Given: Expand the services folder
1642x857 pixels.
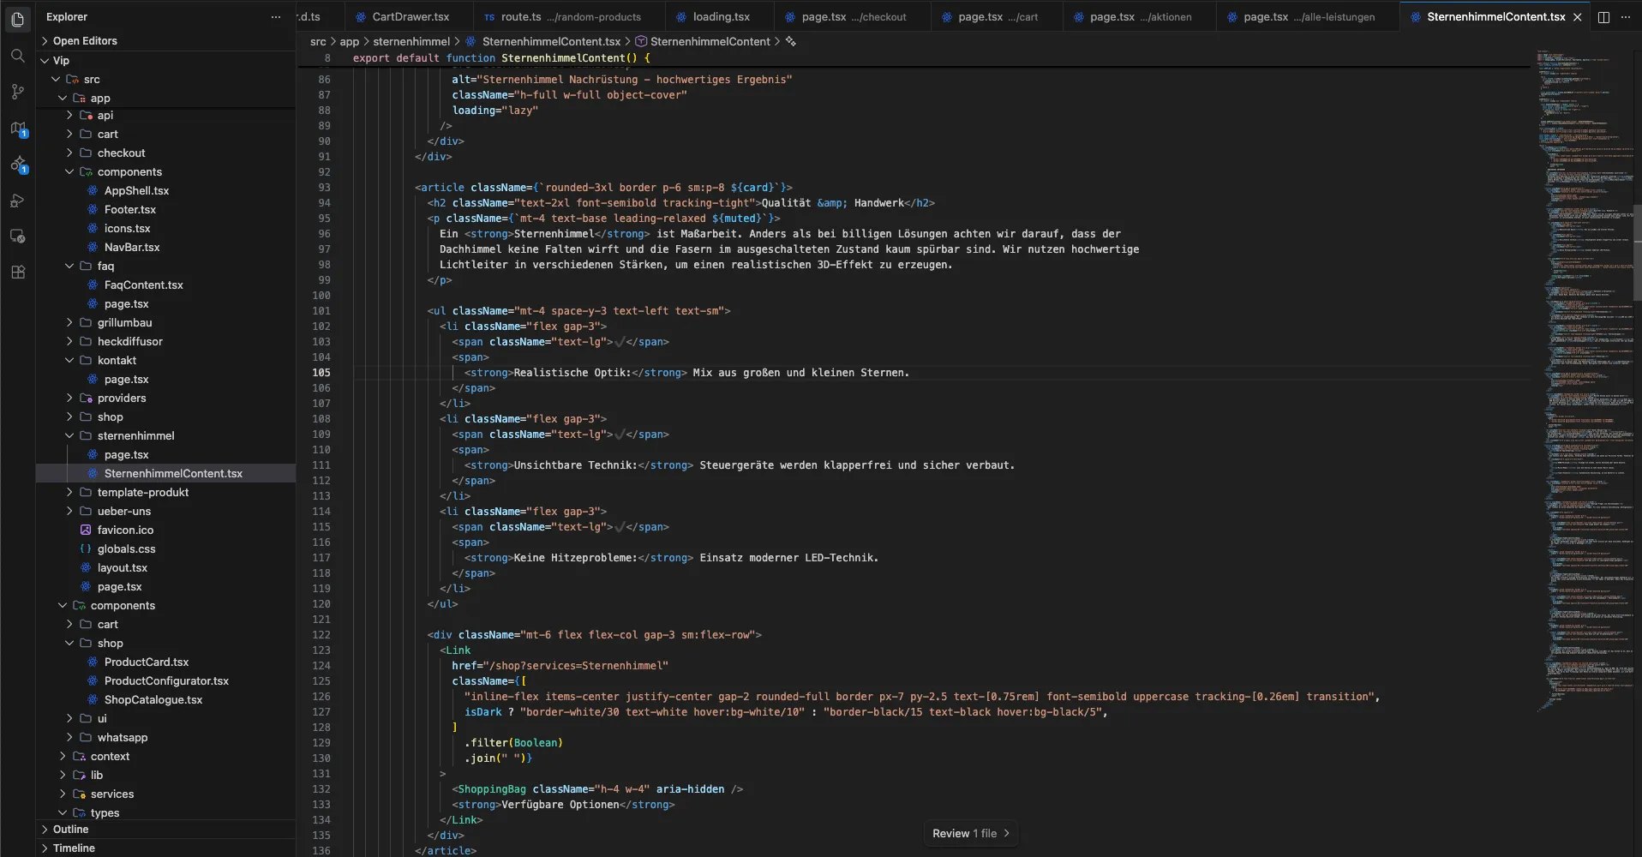Looking at the screenshot, I should click(112, 794).
